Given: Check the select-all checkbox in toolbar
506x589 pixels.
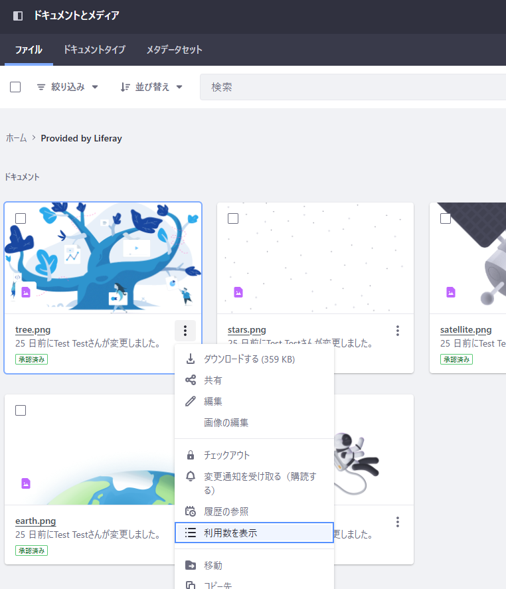Looking at the screenshot, I should 15,87.
